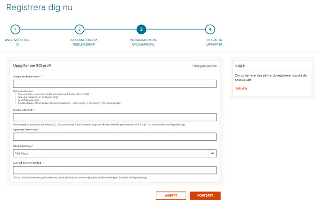Go to step 1 Ange medlems-ID circle
The image size is (319, 203).
point(15,30)
